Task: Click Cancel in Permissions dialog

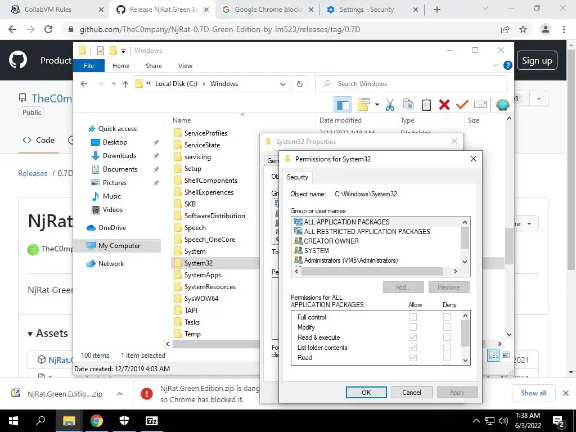Action: 411,392
